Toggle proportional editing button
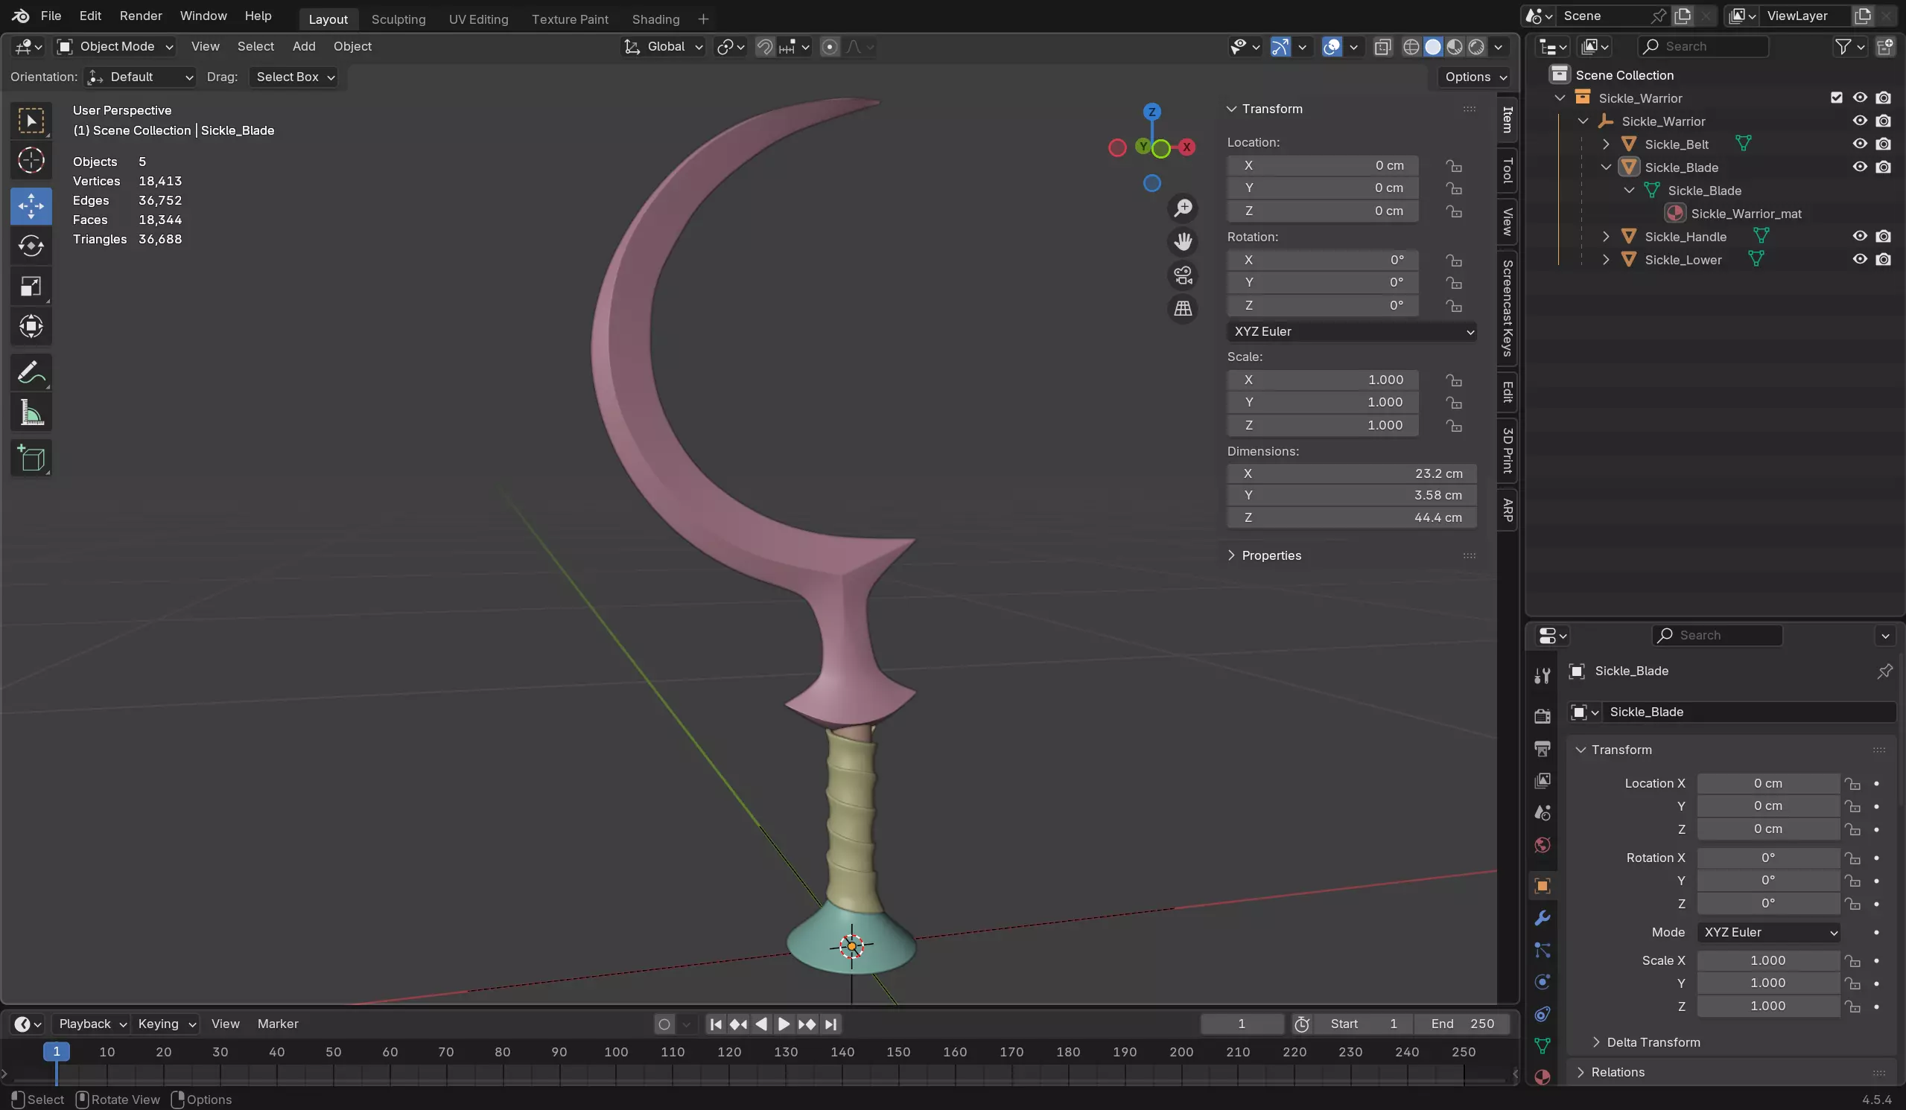Viewport: 1906px width, 1110px height. point(830,47)
